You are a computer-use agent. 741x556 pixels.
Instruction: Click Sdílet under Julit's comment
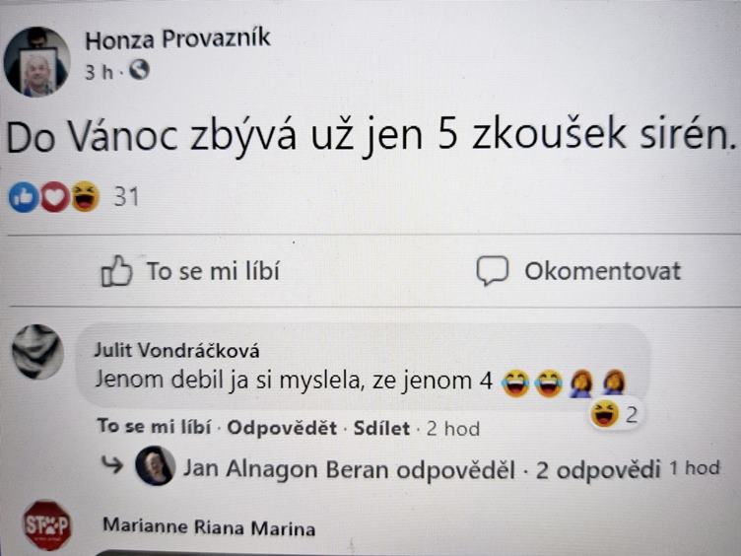[382, 429]
